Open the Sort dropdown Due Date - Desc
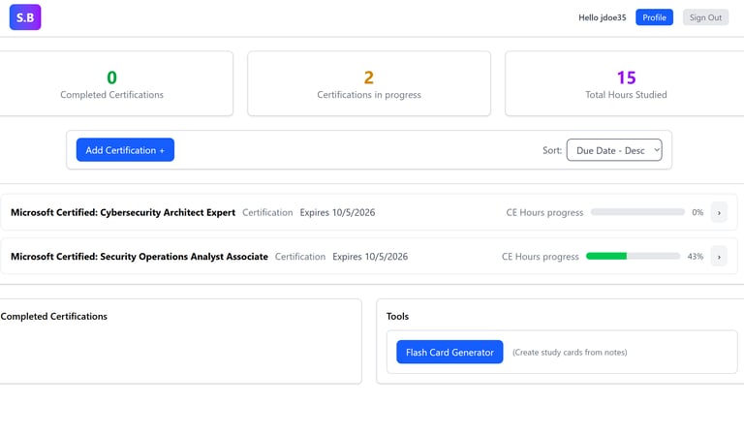Image resolution: width=744 pixels, height=435 pixels. (614, 150)
